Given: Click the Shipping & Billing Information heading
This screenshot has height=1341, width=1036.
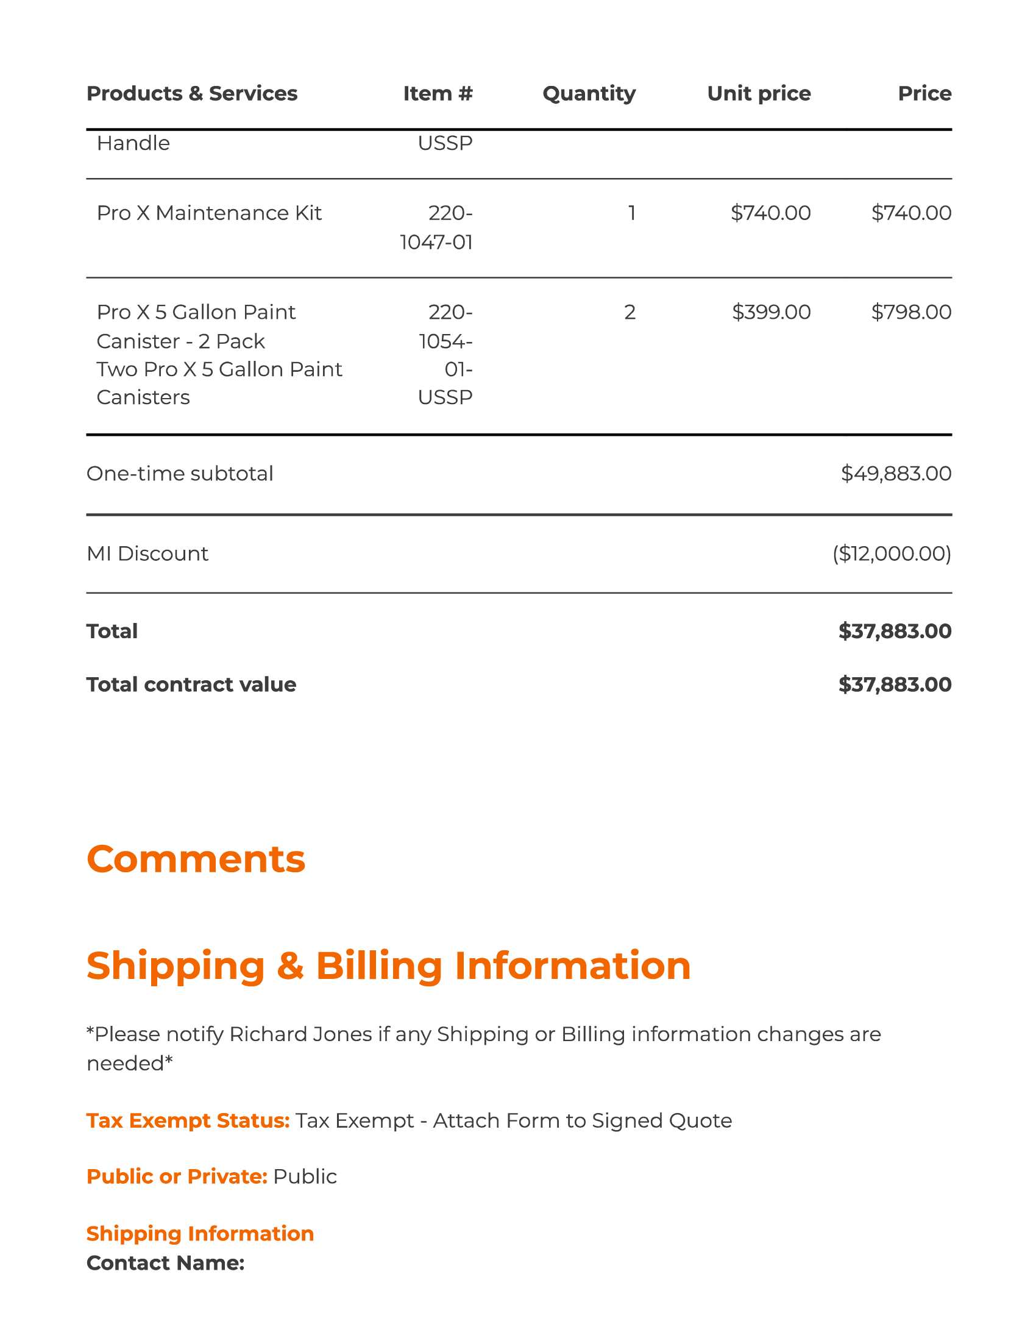Looking at the screenshot, I should point(389,966).
